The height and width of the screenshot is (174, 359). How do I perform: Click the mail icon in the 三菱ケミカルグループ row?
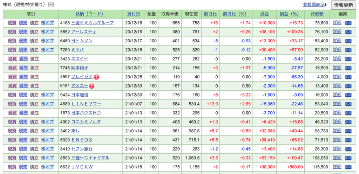[x=348, y=23]
